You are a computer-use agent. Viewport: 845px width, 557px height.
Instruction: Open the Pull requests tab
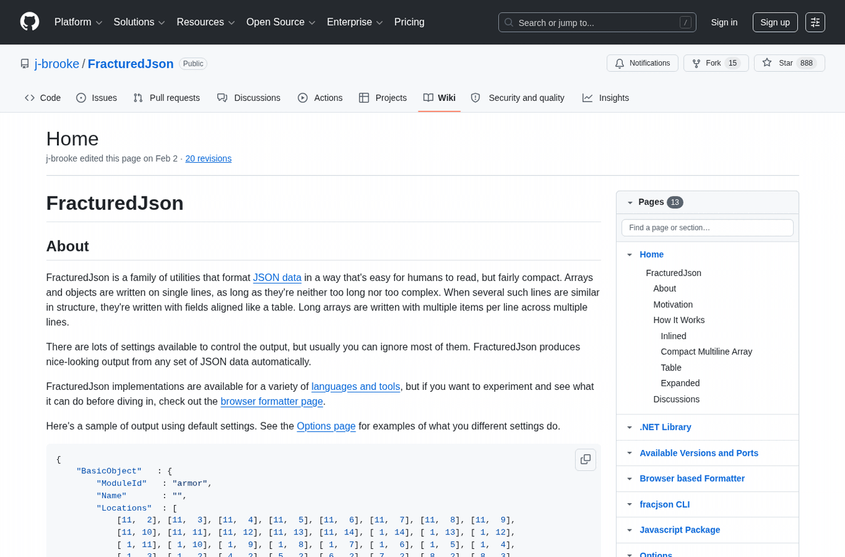pyautogui.click(x=166, y=98)
